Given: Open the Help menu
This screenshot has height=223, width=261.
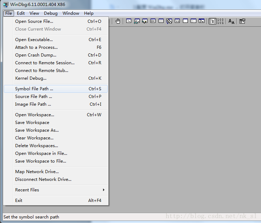Looking at the screenshot, I should click(x=89, y=13).
